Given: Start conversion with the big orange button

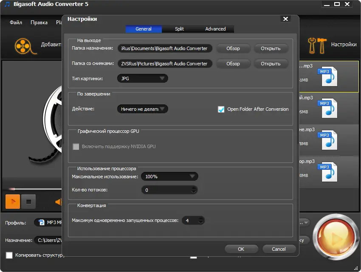Looking at the screenshot, I should click(336, 237).
